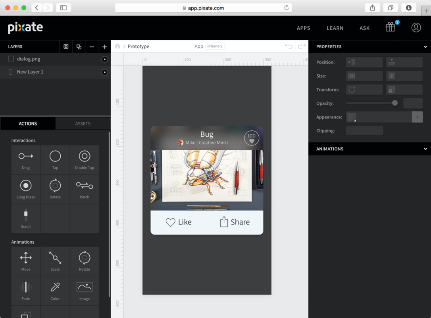
Task: Click the Prototype breadcrumb
Action: pyautogui.click(x=139, y=46)
